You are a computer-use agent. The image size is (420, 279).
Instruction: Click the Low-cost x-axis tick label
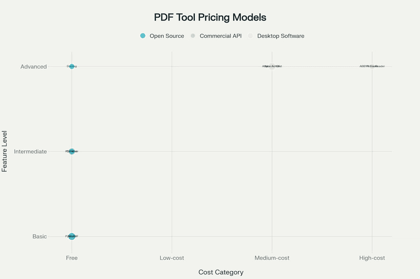pyautogui.click(x=172, y=258)
